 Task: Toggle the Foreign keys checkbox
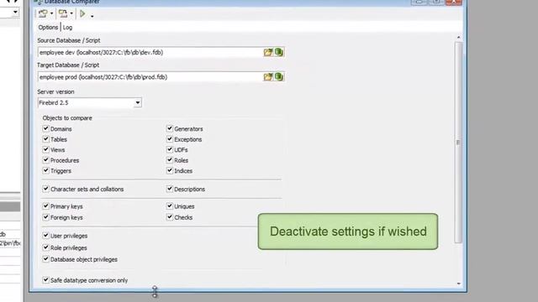(45, 217)
